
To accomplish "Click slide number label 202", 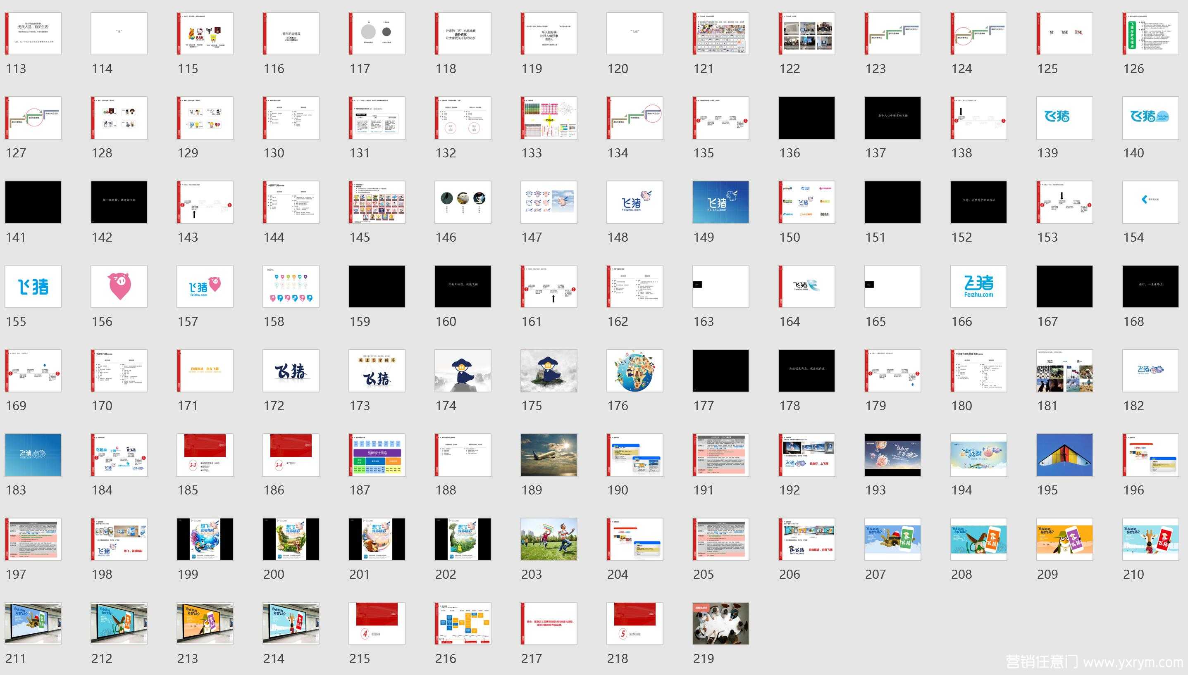I will click(446, 574).
